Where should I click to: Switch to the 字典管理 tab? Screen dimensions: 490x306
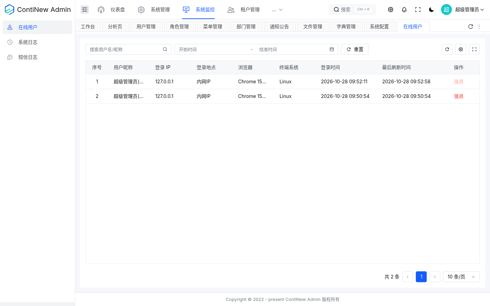[346, 27]
